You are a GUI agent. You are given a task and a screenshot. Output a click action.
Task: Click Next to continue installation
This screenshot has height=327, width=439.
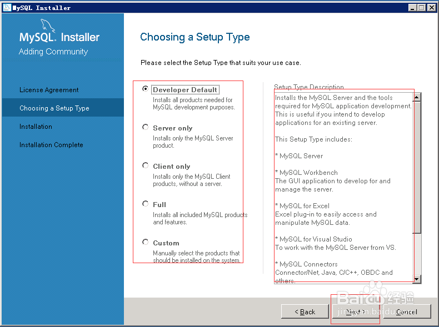[356, 311]
